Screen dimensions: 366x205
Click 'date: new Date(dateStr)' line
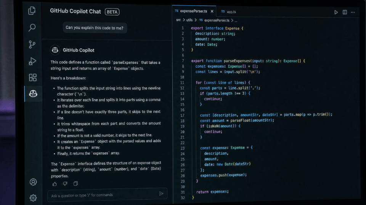pos(228,164)
